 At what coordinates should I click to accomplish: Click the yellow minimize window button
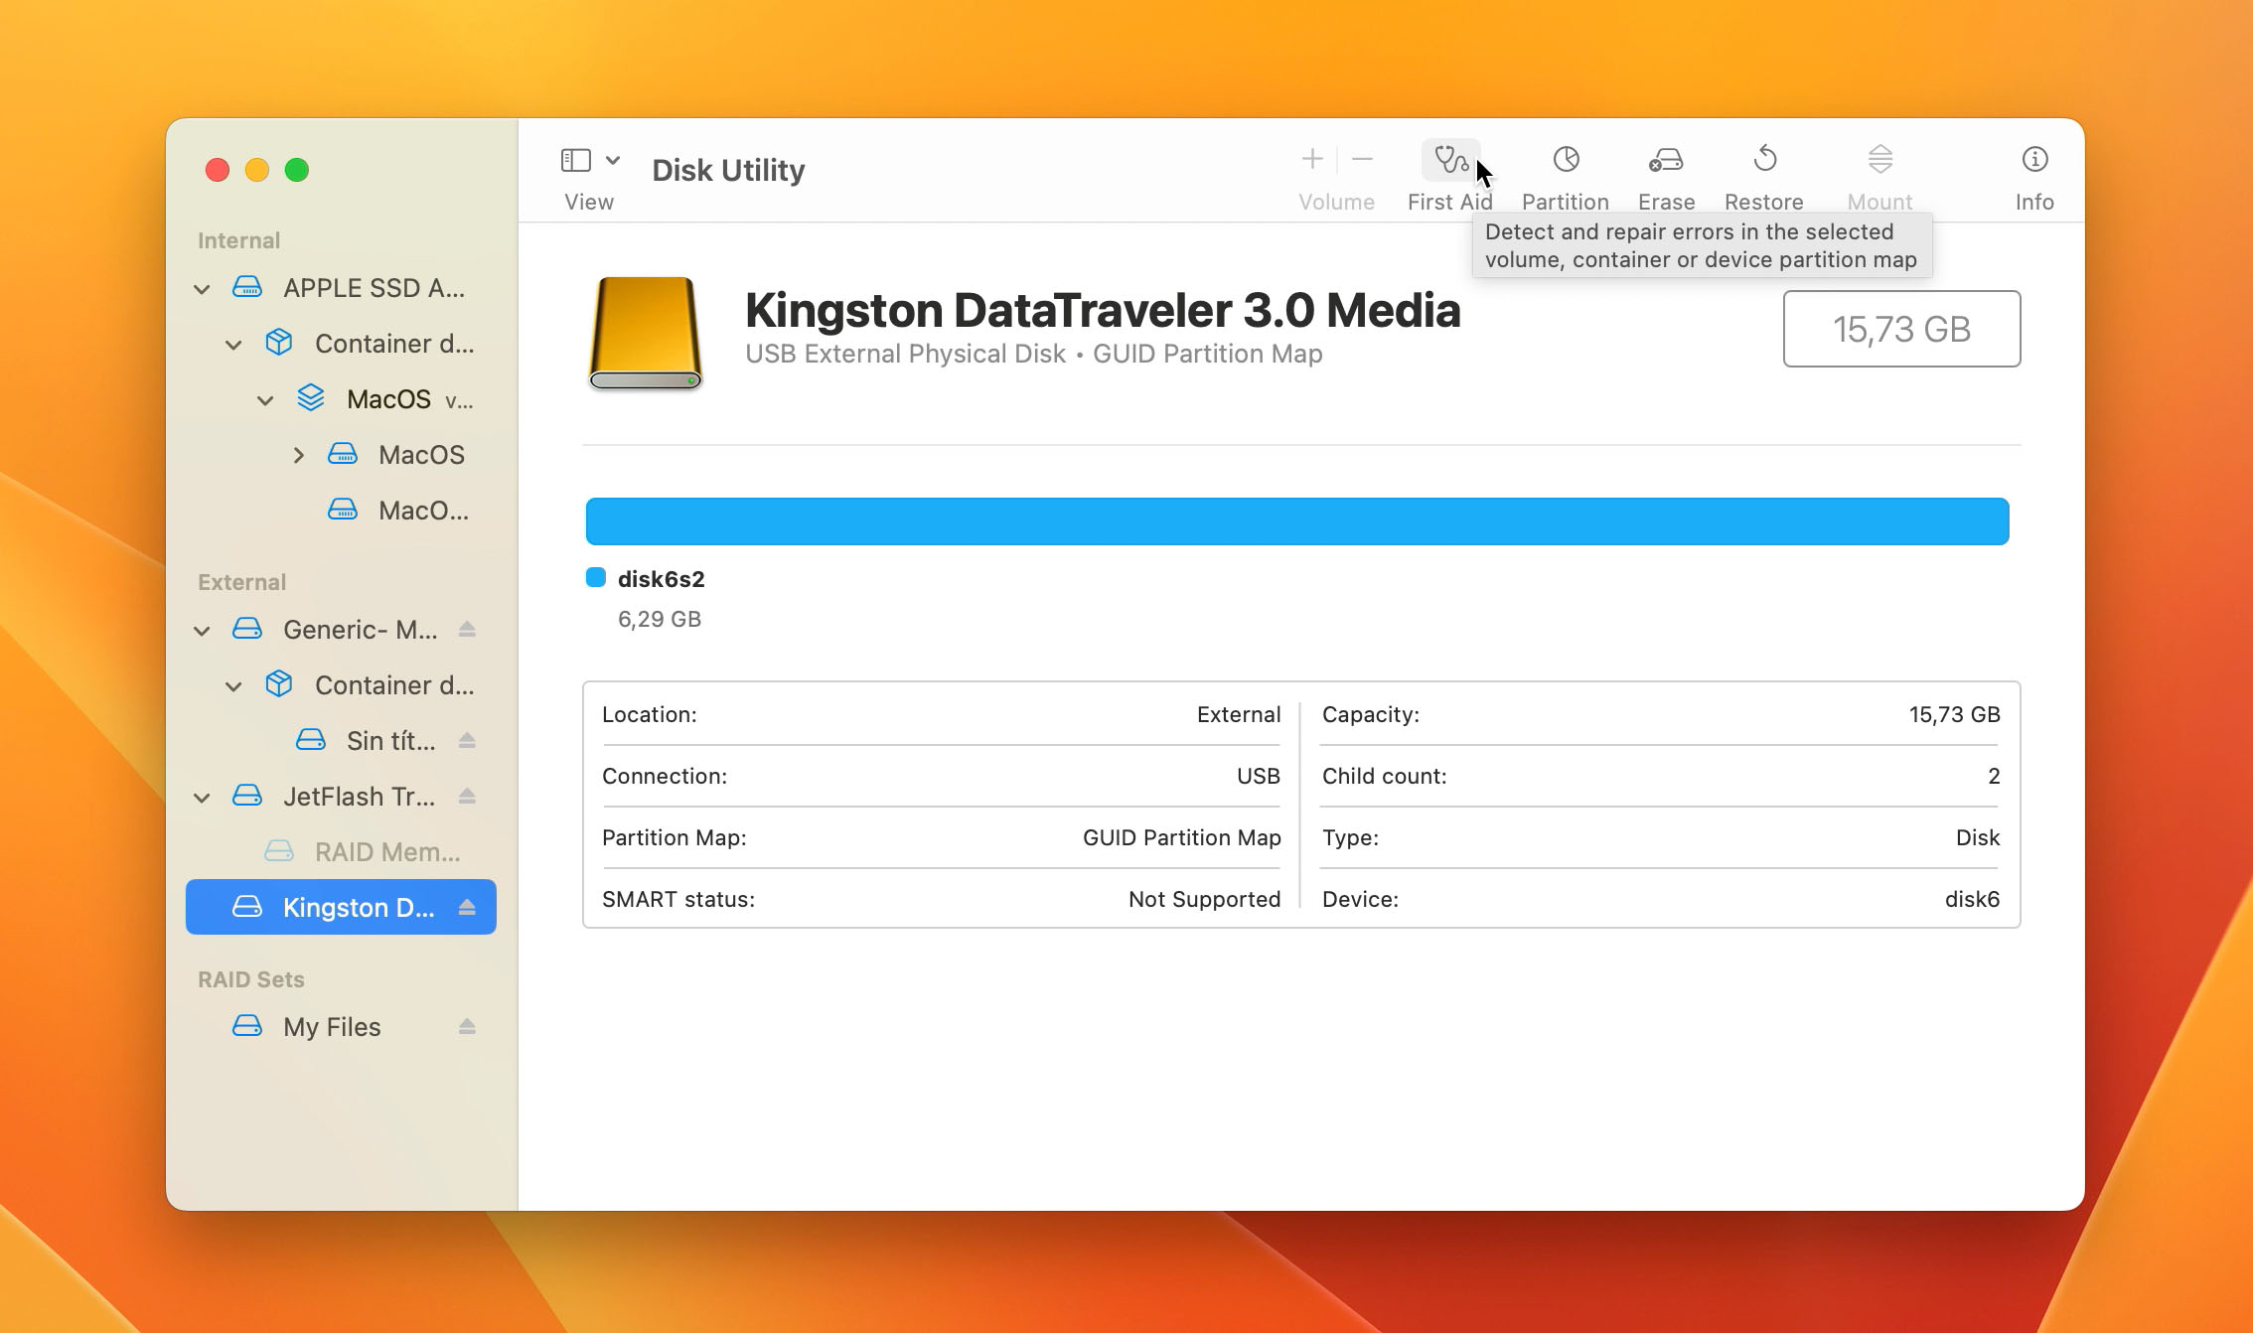pyautogui.click(x=257, y=170)
